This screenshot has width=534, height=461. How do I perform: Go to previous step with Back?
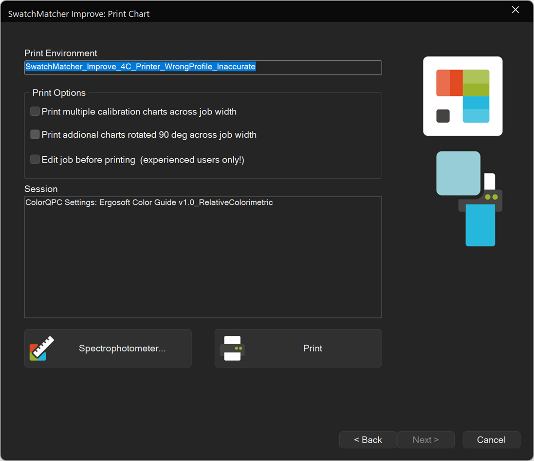point(368,440)
